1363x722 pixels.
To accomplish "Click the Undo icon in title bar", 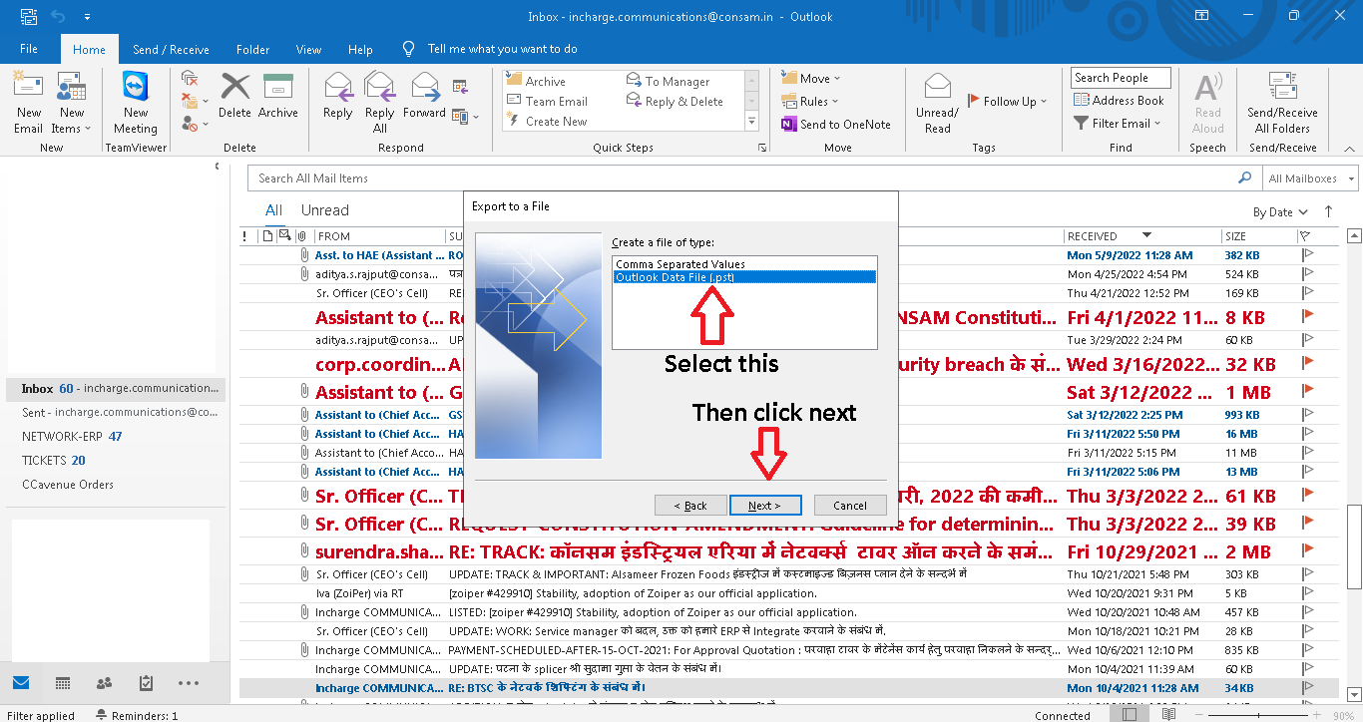I will tap(58, 17).
